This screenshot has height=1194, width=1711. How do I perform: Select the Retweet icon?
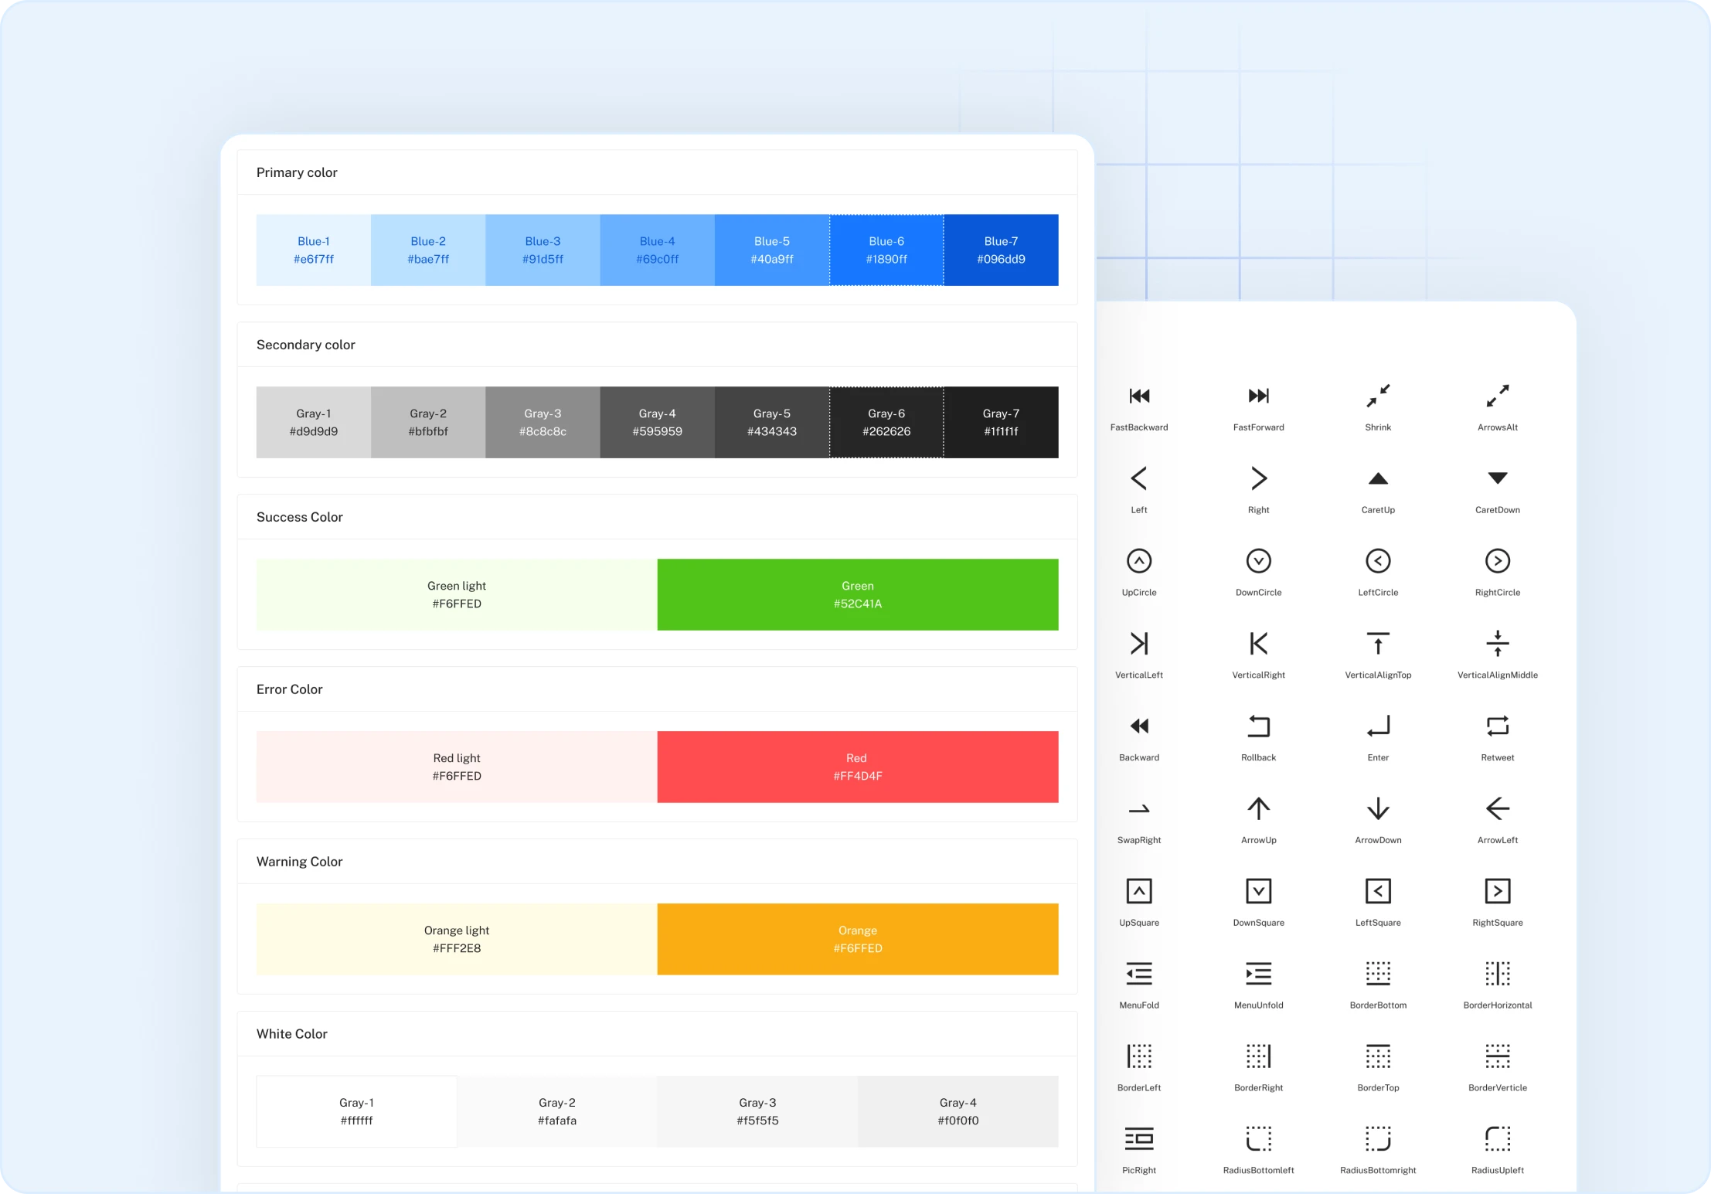pyautogui.click(x=1497, y=726)
